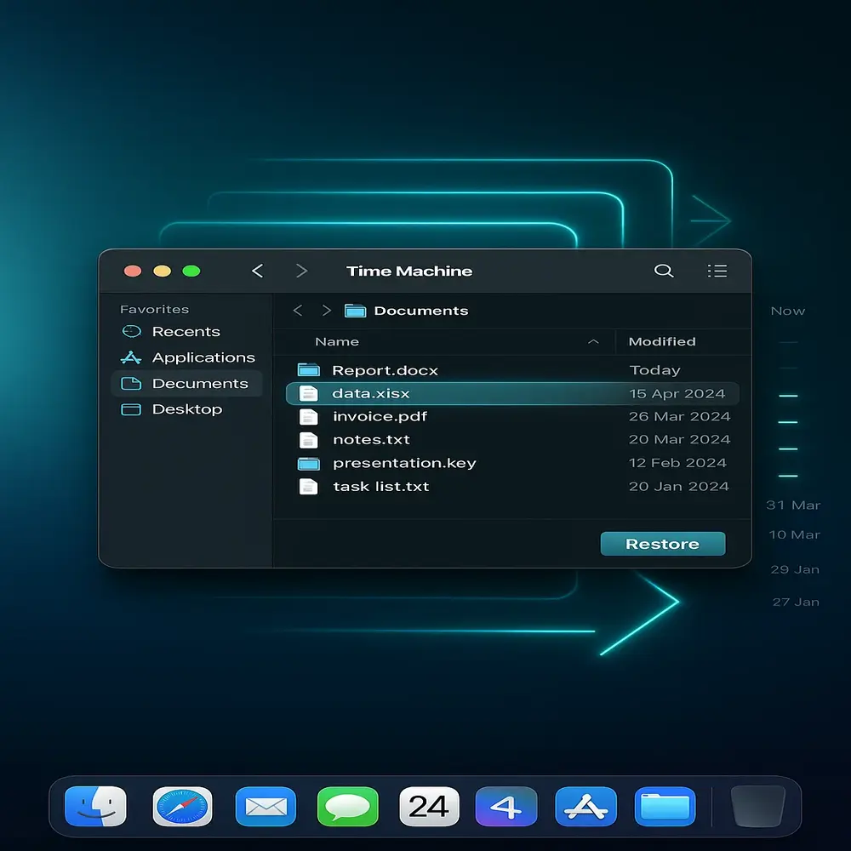The width and height of the screenshot is (851, 851).
Task: Go forward using the chevron beside Documents path
Action: point(326,311)
